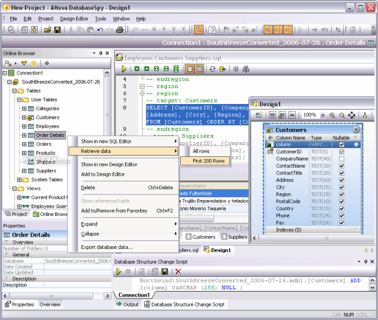Open the Design Editor menu

click(x=74, y=19)
